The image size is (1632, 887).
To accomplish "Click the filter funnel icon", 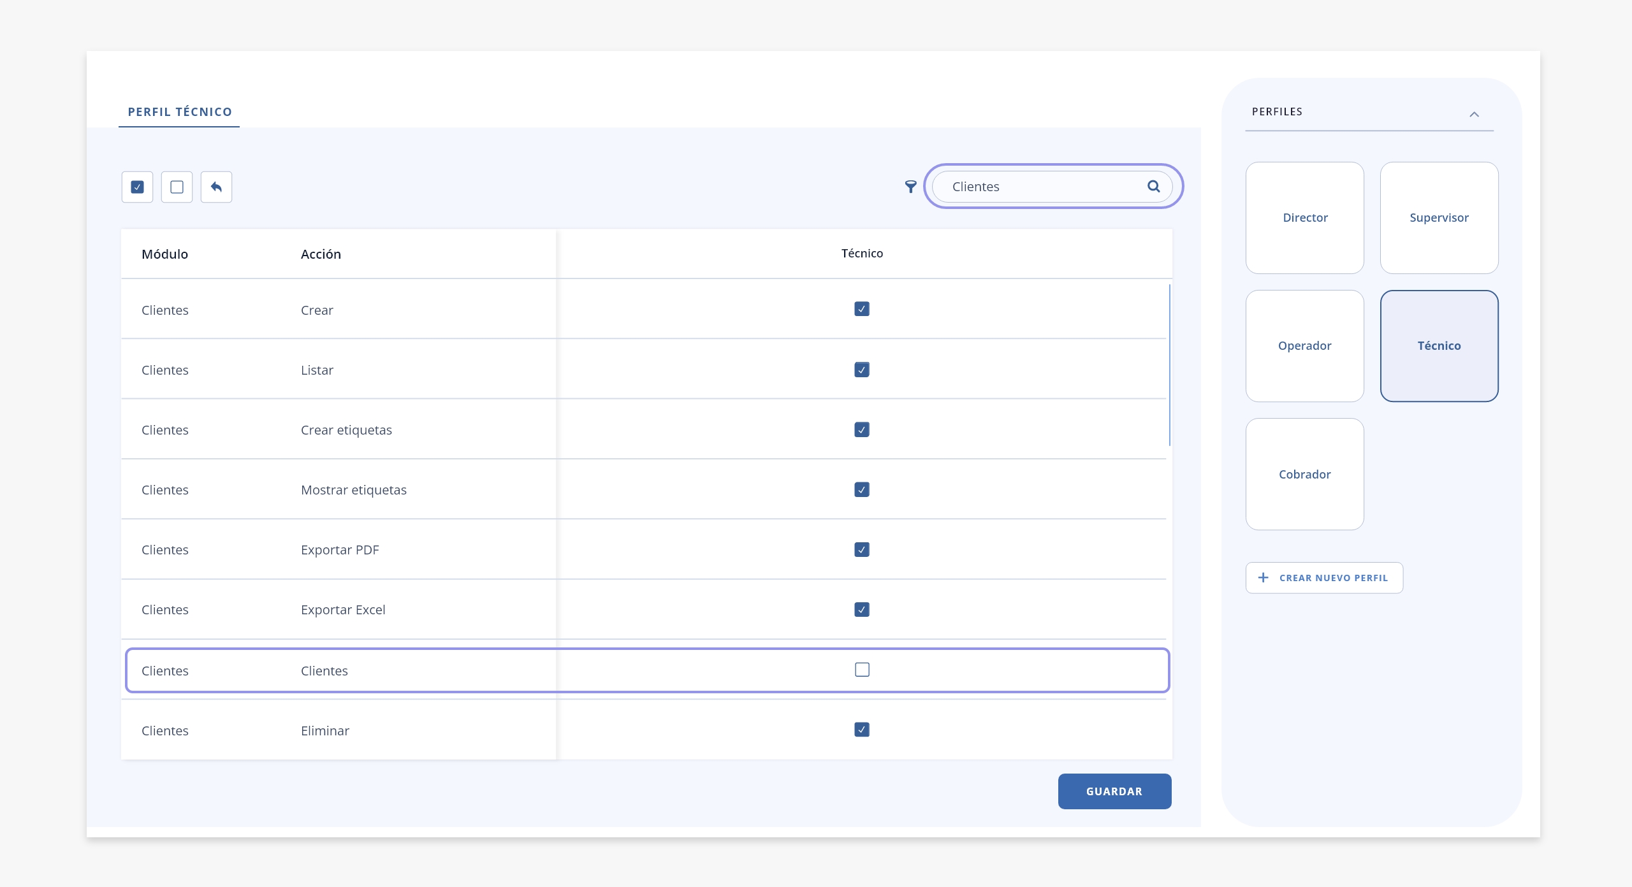I will 910,187.
